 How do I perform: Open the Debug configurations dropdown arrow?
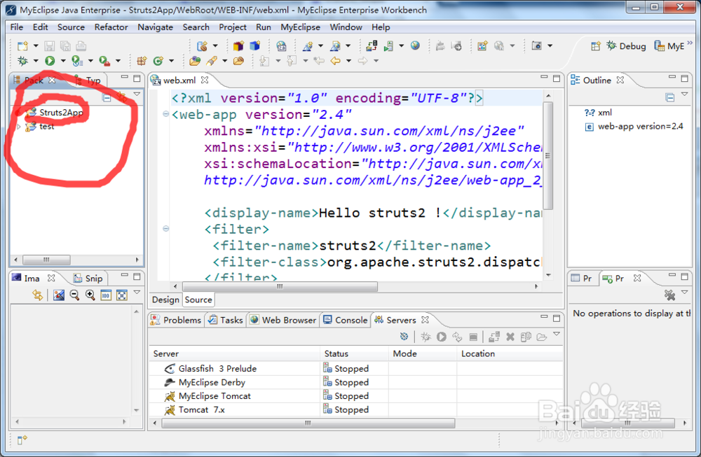coord(36,61)
